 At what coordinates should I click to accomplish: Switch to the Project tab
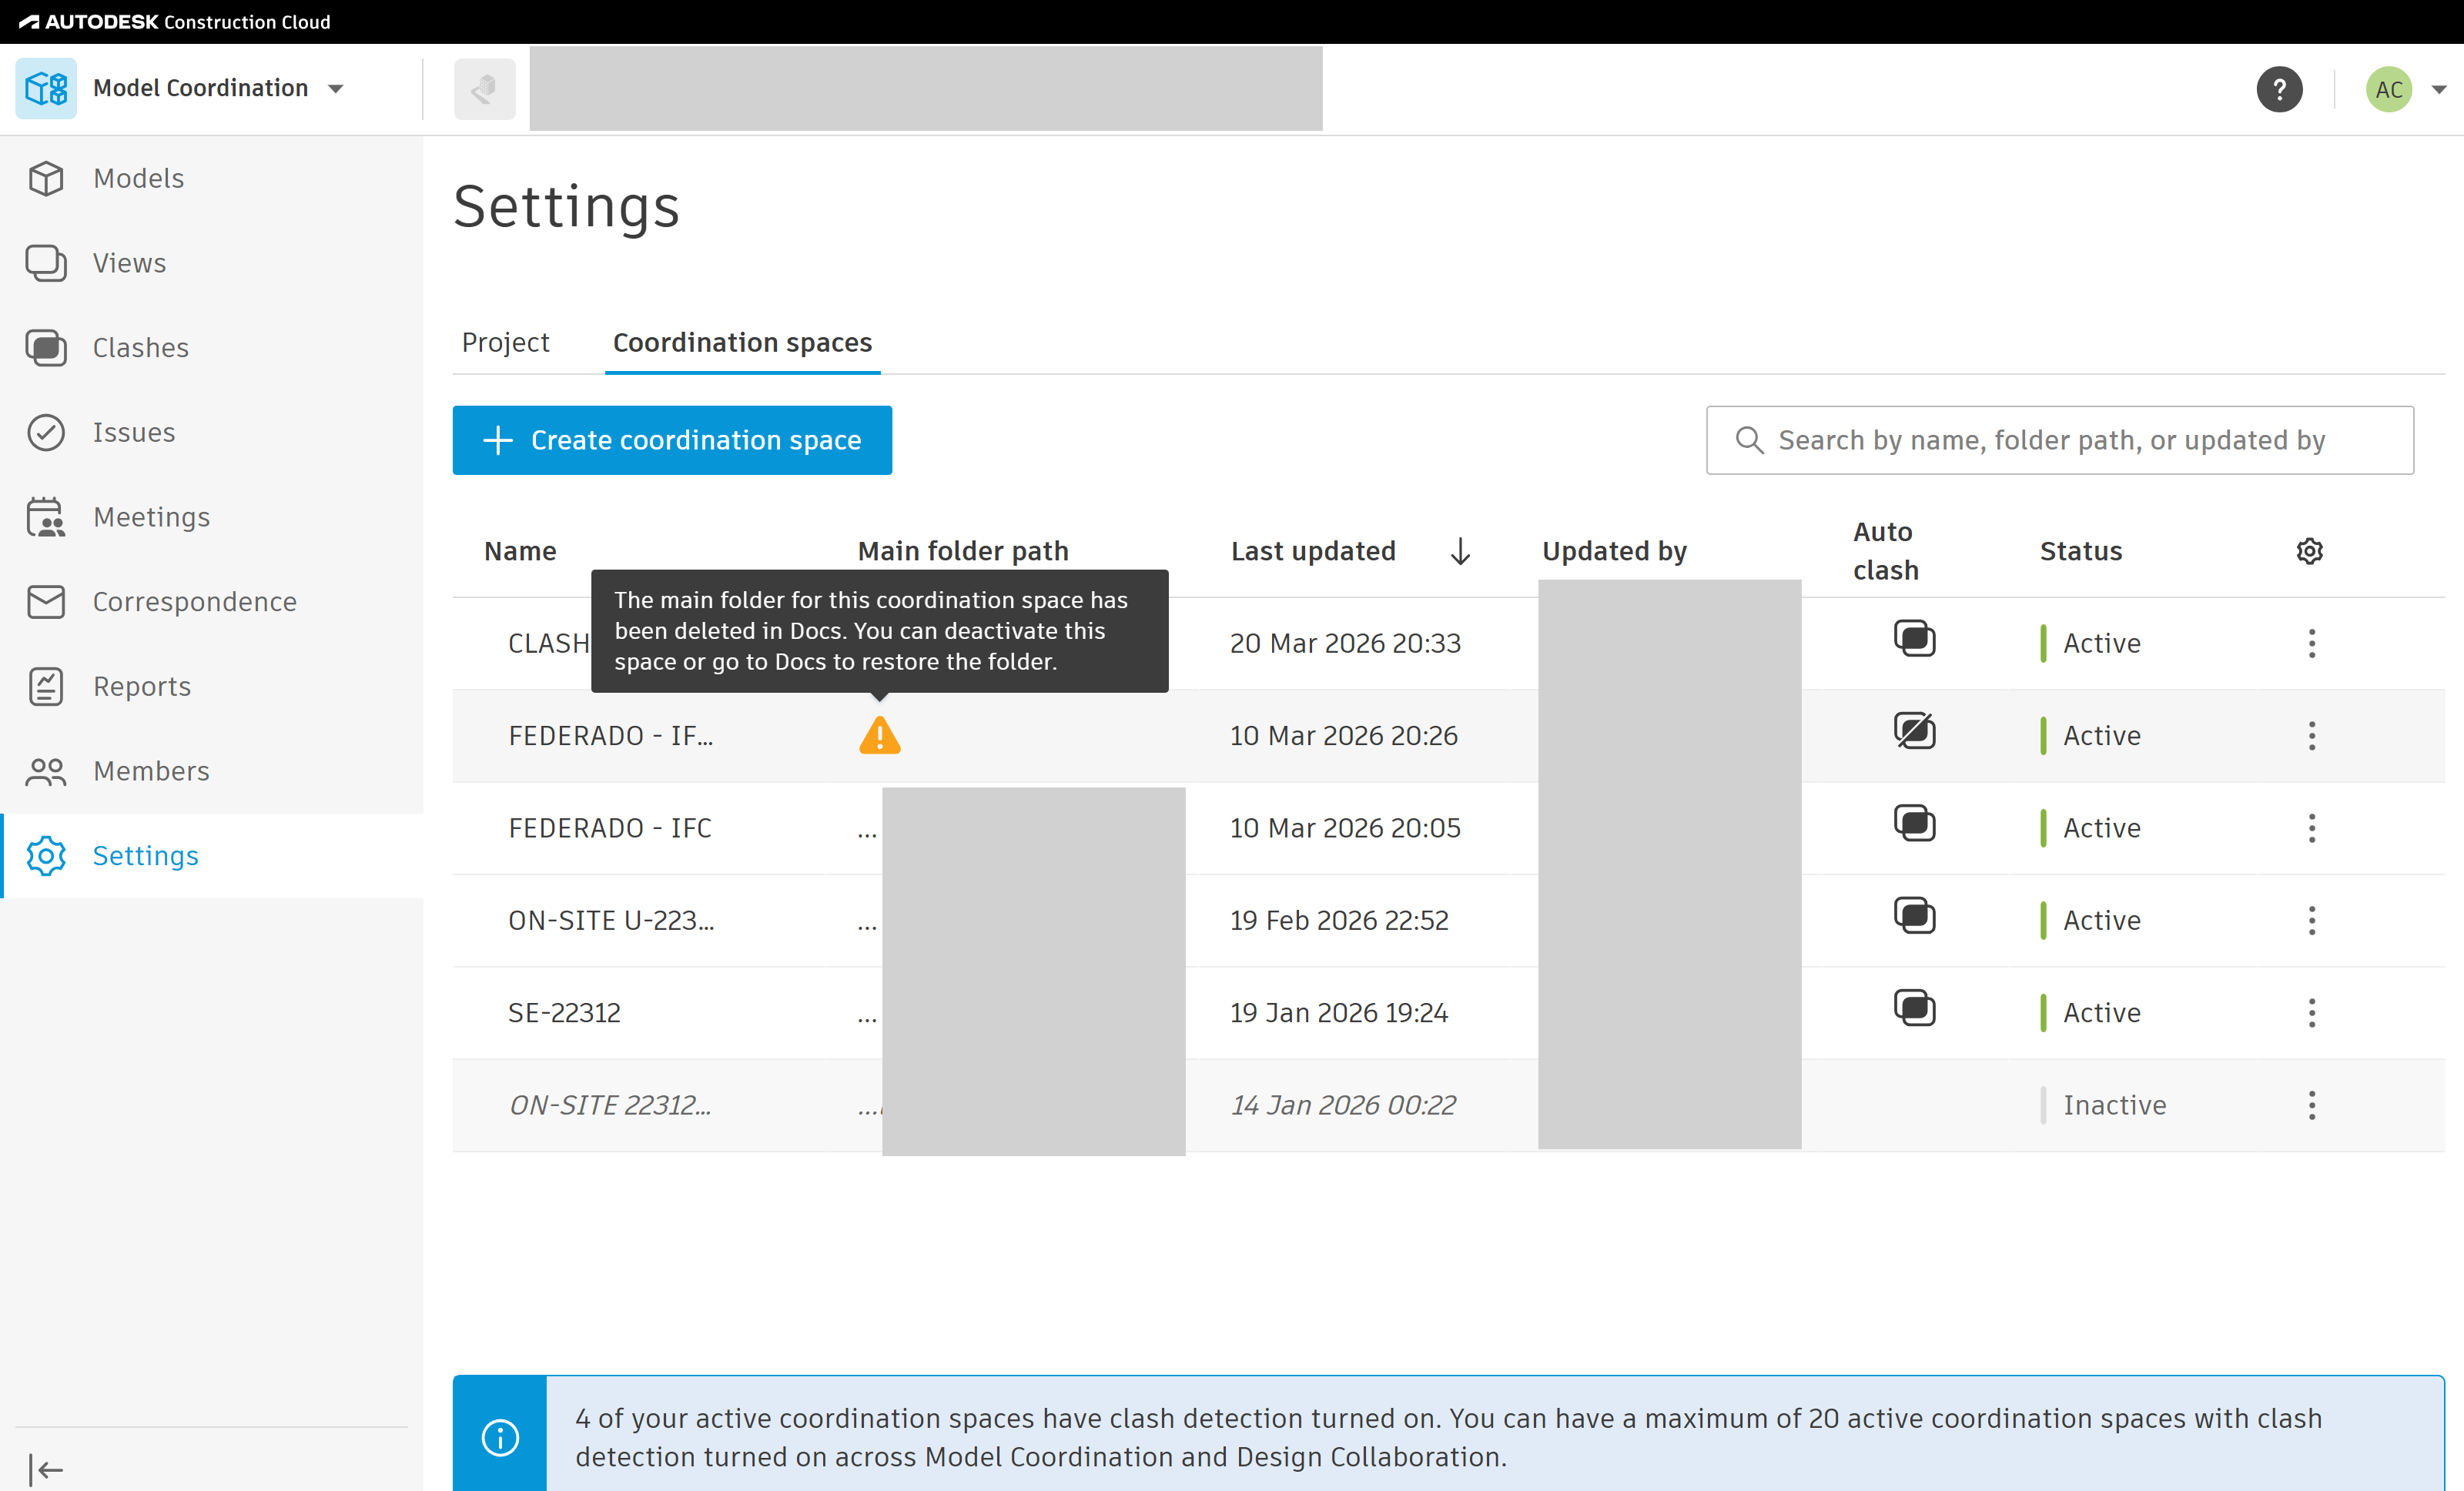(x=505, y=343)
